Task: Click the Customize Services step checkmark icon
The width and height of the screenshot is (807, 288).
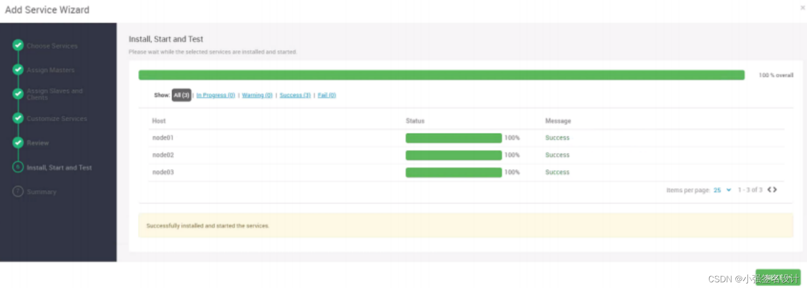Action: (18, 118)
